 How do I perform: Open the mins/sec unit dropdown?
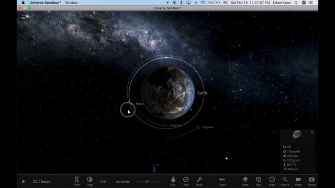[122, 181]
